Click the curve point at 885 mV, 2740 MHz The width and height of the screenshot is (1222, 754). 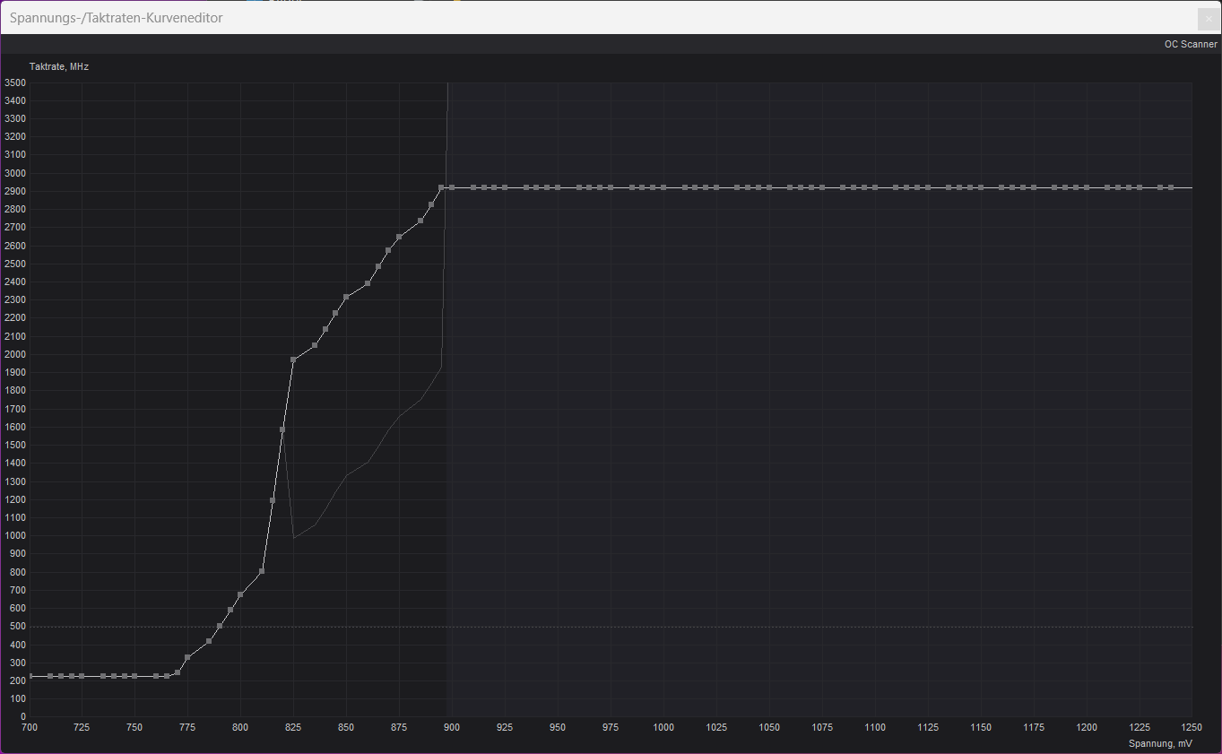click(x=420, y=221)
